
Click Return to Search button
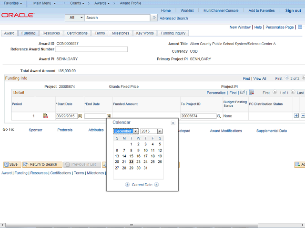click(42, 165)
